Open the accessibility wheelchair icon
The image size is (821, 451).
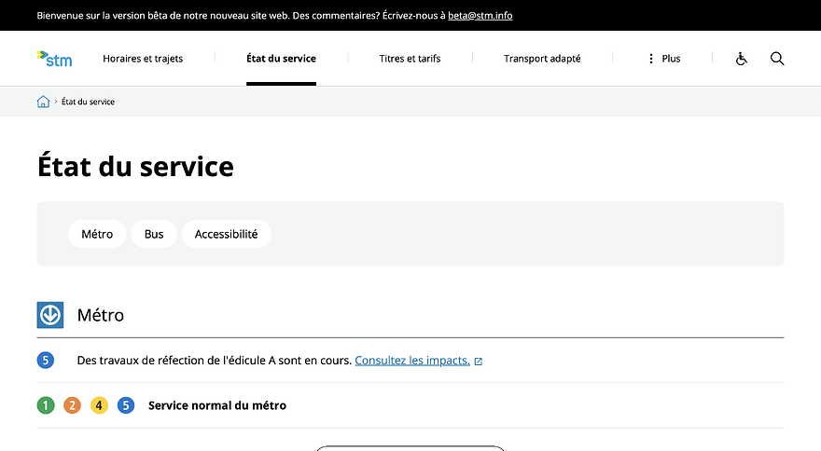741,59
